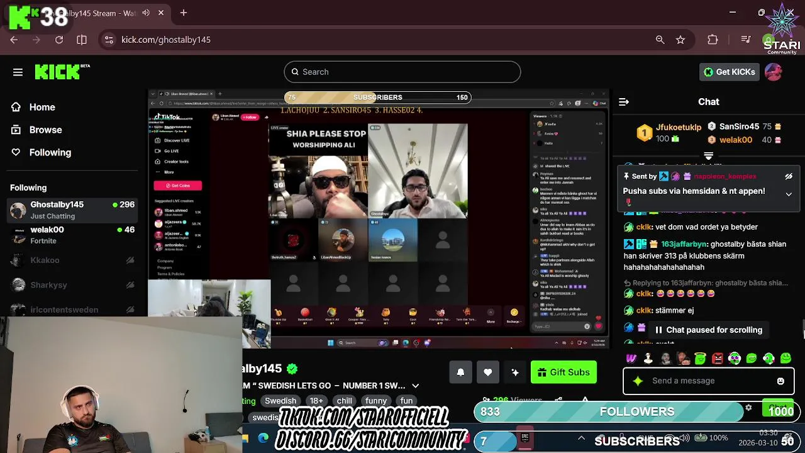
Task: Open the offline Kkakoo channel
Action: click(x=72, y=260)
